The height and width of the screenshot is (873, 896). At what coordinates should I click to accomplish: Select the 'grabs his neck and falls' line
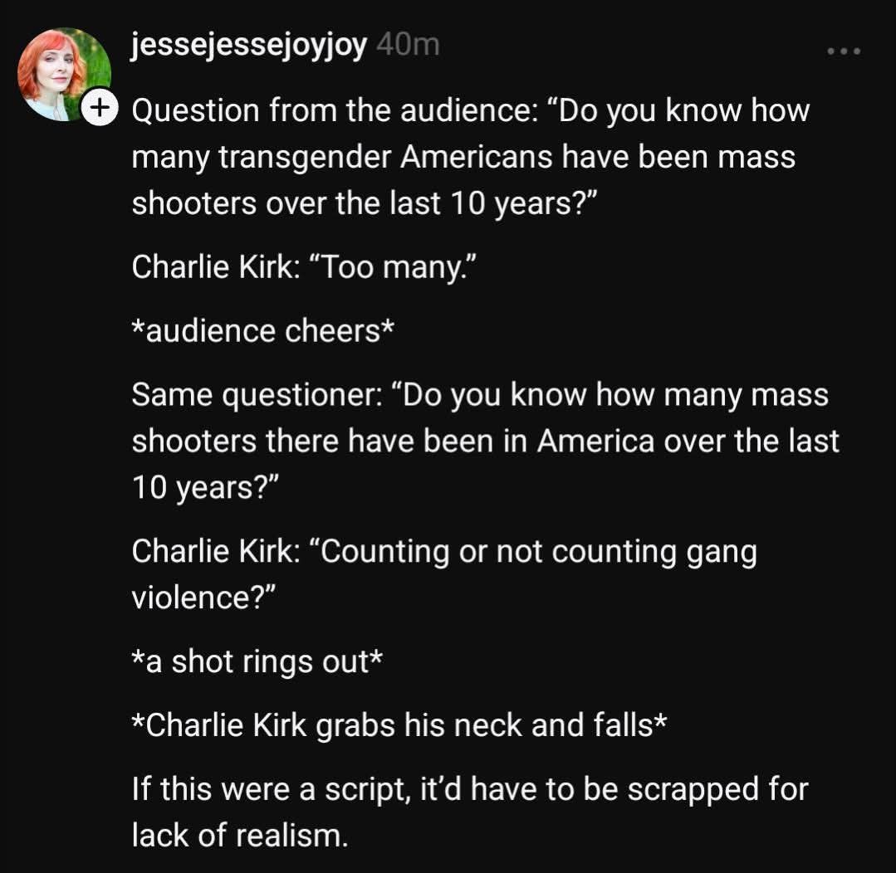[x=399, y=725]
